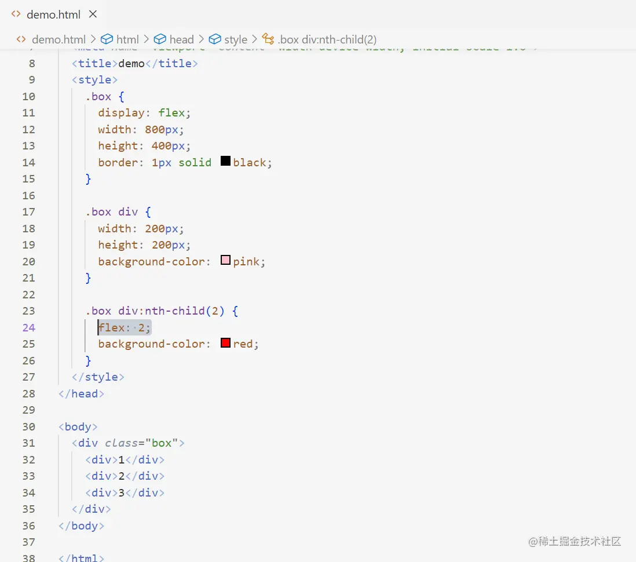Click the '<div>2</div>' line

coord(125,476)
